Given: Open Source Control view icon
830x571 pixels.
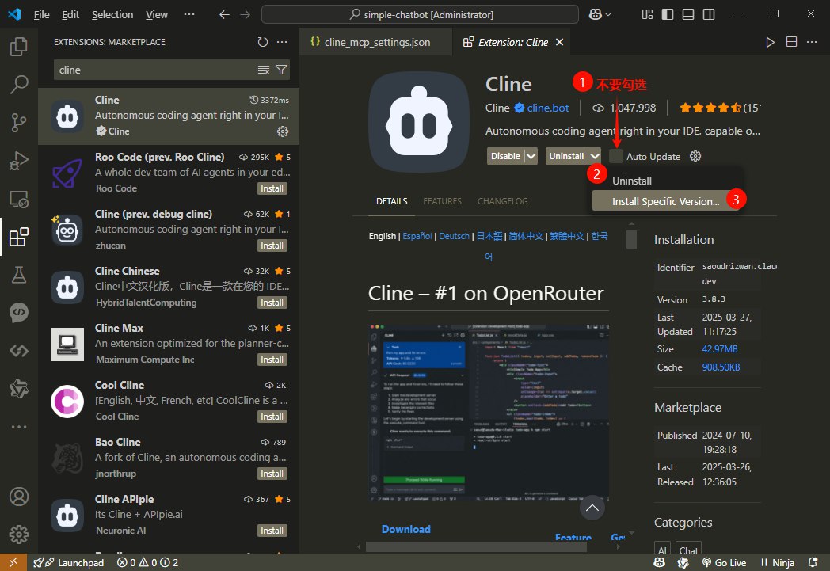Looking at the screenshot, I should point(18,123).
